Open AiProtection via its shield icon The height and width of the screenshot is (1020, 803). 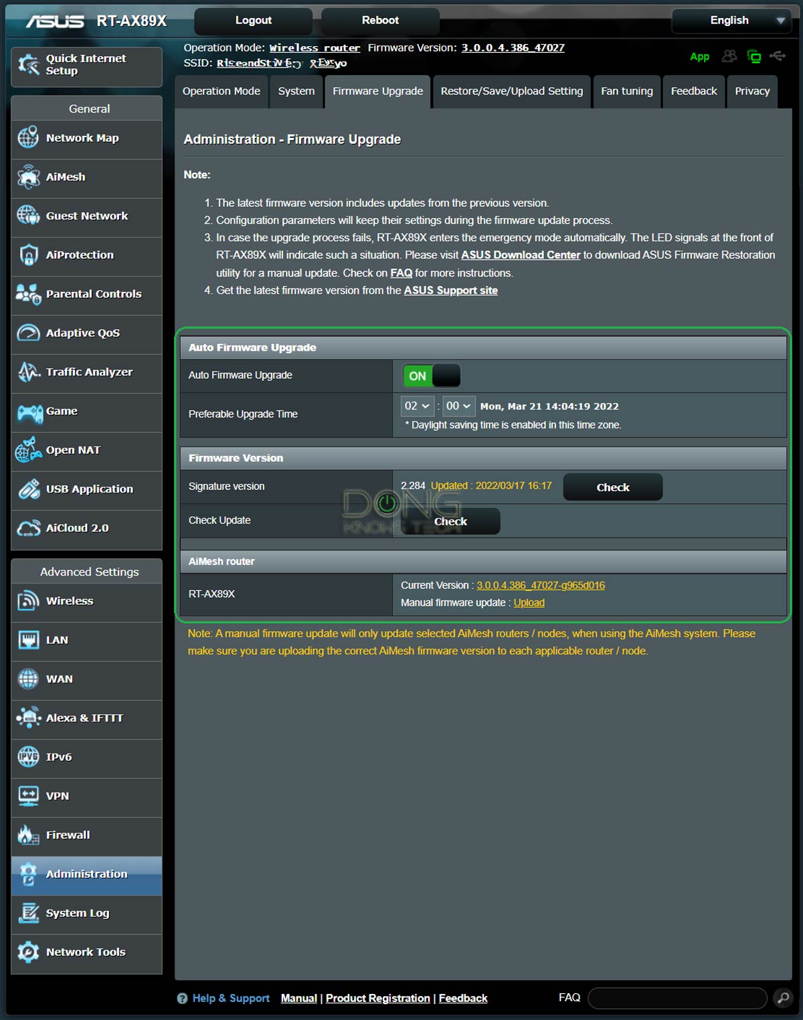click(28, 255)
